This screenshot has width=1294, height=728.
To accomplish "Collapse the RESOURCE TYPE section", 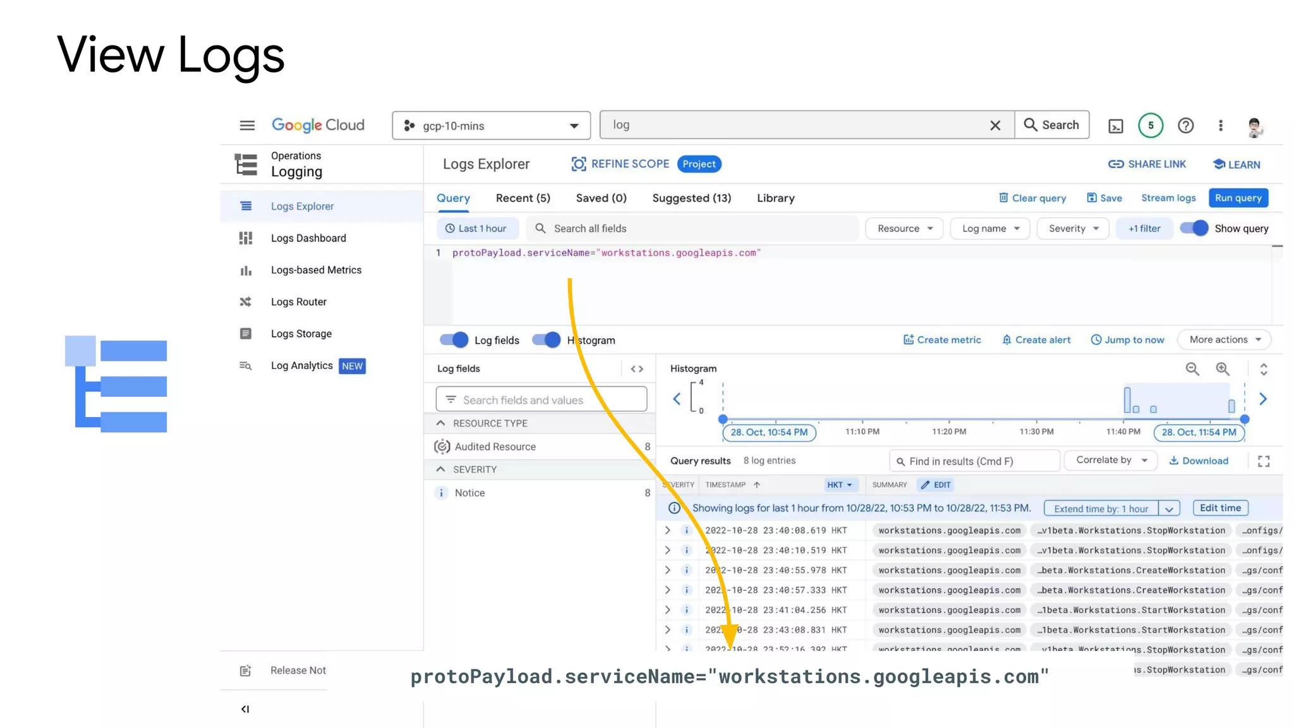I will pos(440,423).
